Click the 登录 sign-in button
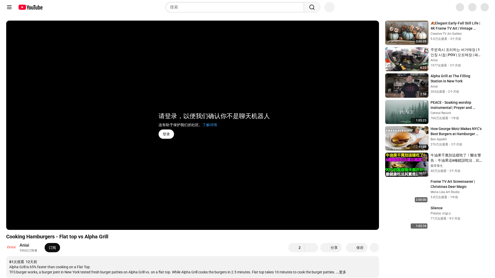This screenshot has height=278, width=495. (166, 134)
